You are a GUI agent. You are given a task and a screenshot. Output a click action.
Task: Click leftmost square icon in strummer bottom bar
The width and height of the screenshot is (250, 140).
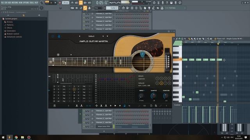(x=55, y=105)
